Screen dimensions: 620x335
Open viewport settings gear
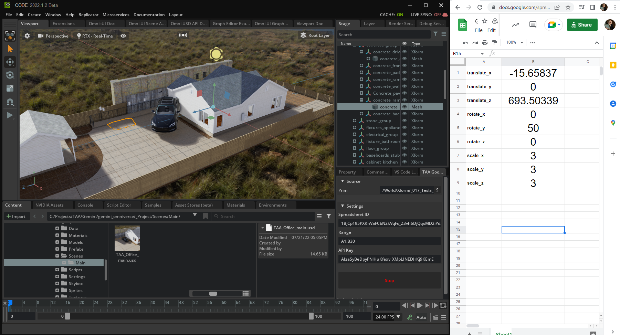point(27,36)
